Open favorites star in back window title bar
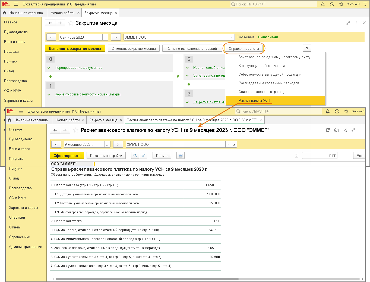The image size is (370, 282). [341, 4]
